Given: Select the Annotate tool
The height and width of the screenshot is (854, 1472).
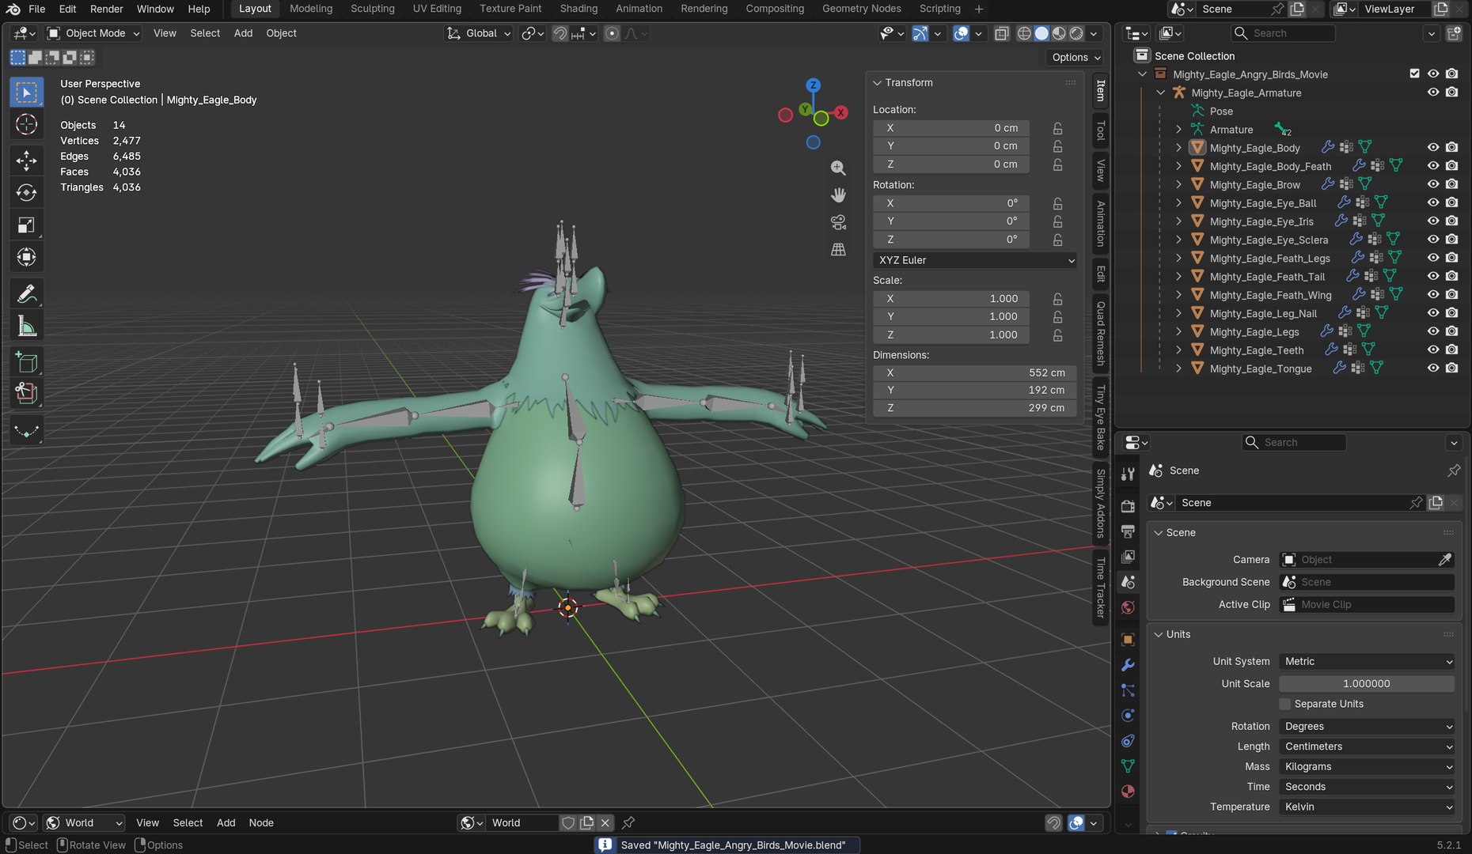Looking at the screenshot, I should coord(26,294).
